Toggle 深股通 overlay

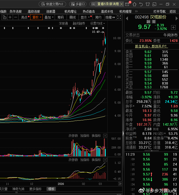(x=63, y=23)
